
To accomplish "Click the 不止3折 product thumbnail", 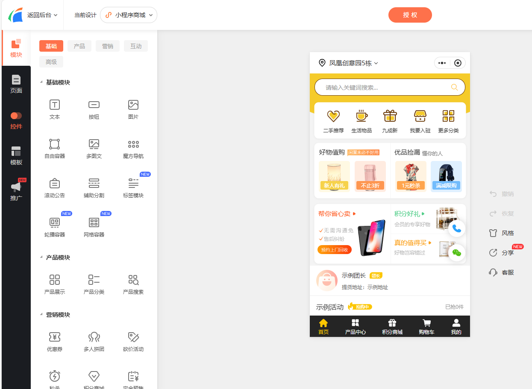I will click(370, 176).
